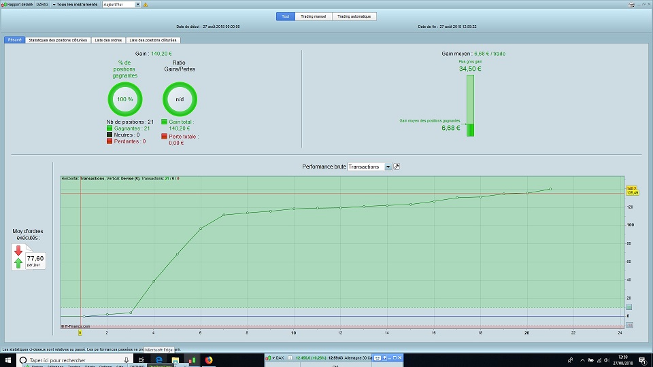Screen dimensions: 653x367
Task: Click the 34,50 € biggest gain value
Action: pyautogui.click(x=470, y=69)
